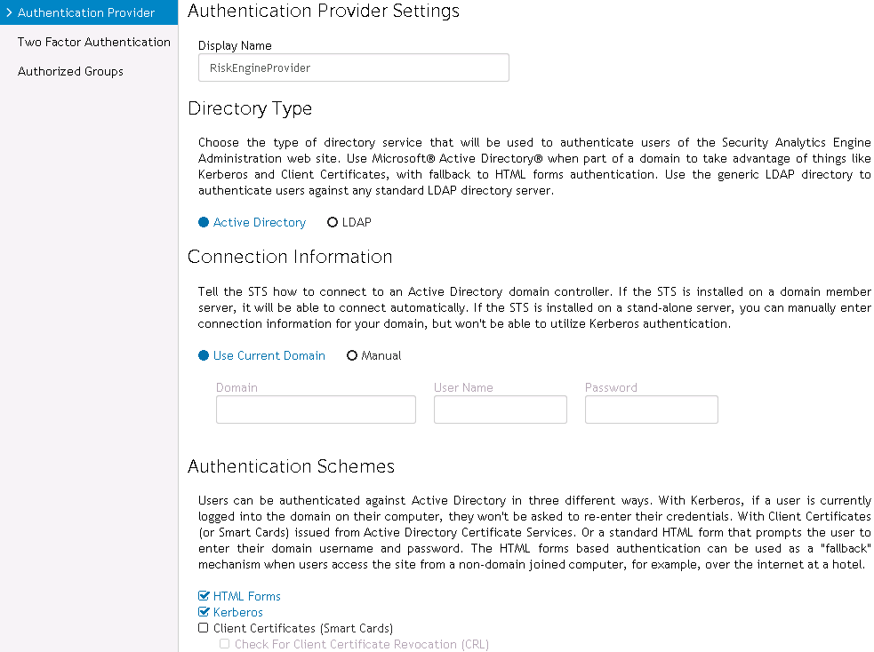
Task: Select the Authentication Provider sidebar item
Action: click(86, 13)
